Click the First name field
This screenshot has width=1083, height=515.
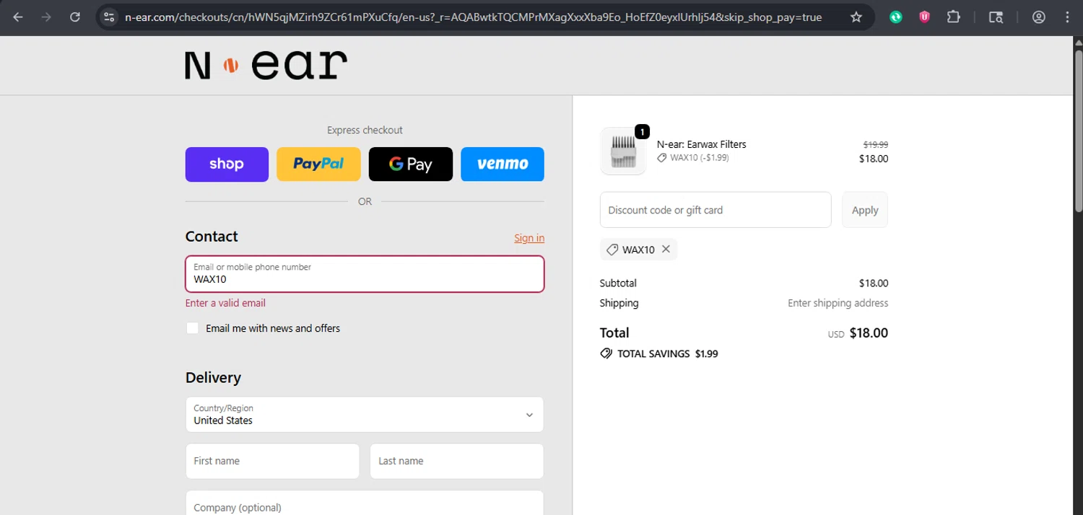(272, 461)
